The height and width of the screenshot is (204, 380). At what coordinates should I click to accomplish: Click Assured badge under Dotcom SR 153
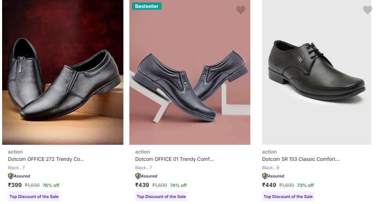(273, 176)
